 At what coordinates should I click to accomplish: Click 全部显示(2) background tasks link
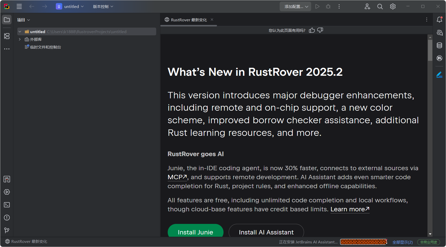click(402, 242)
